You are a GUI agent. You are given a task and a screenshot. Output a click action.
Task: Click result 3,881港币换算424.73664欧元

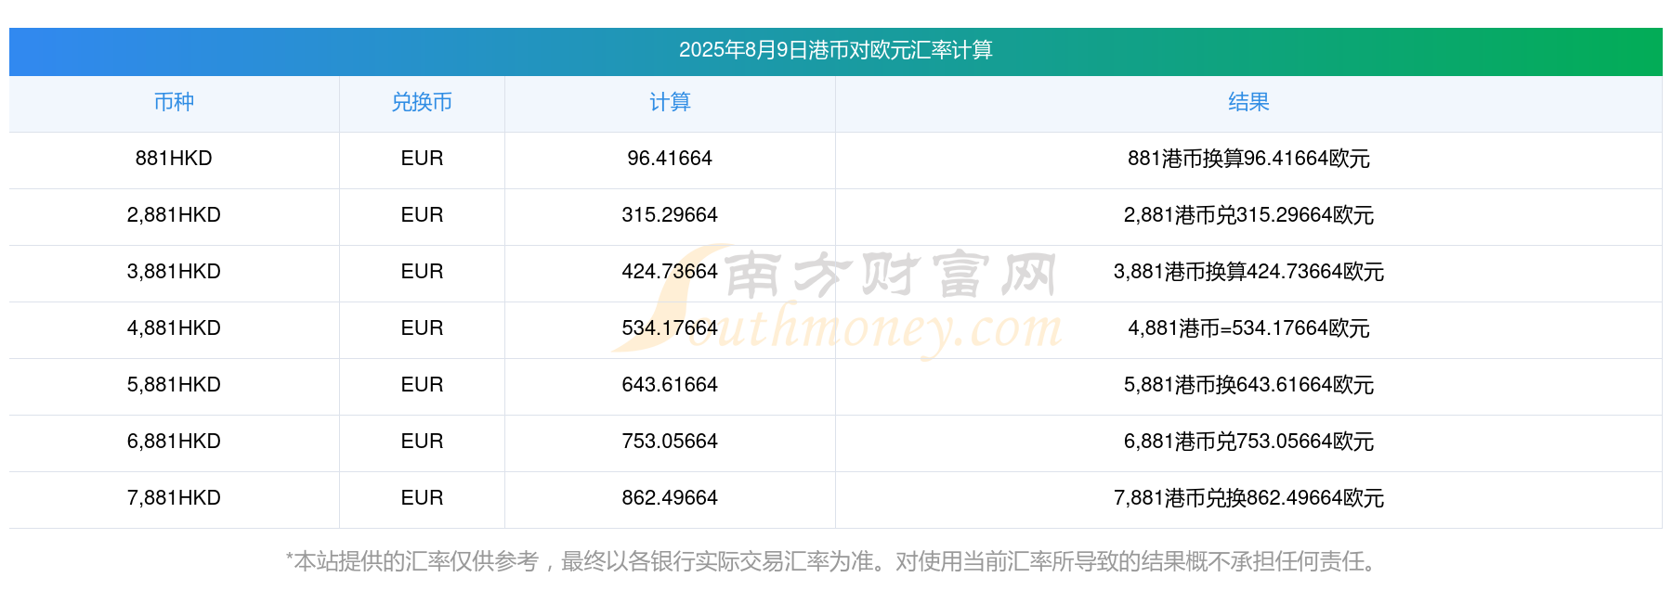[x=1248, y=272]
